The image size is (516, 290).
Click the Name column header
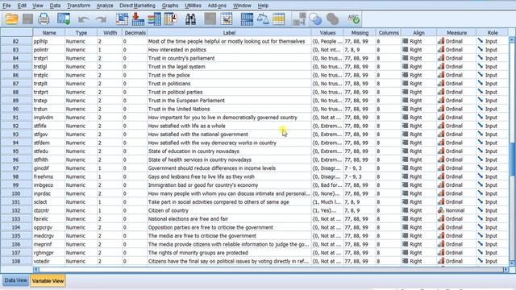click(x=49, y=32)
